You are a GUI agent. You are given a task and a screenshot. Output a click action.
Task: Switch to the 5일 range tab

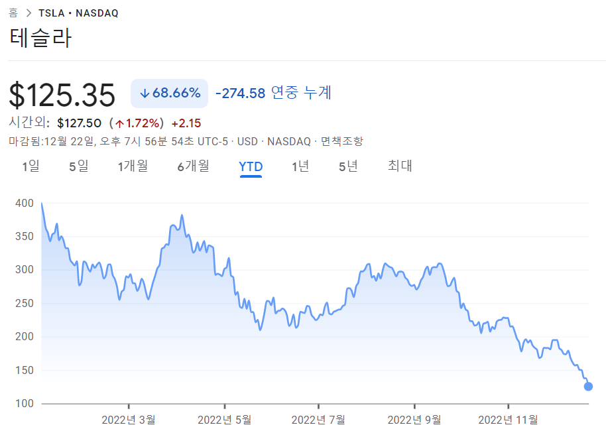78,166
